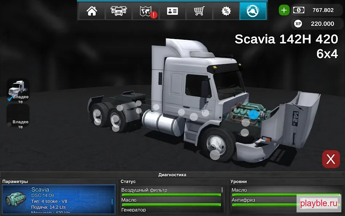Click the XP experience icon

[x=298, y=24]
